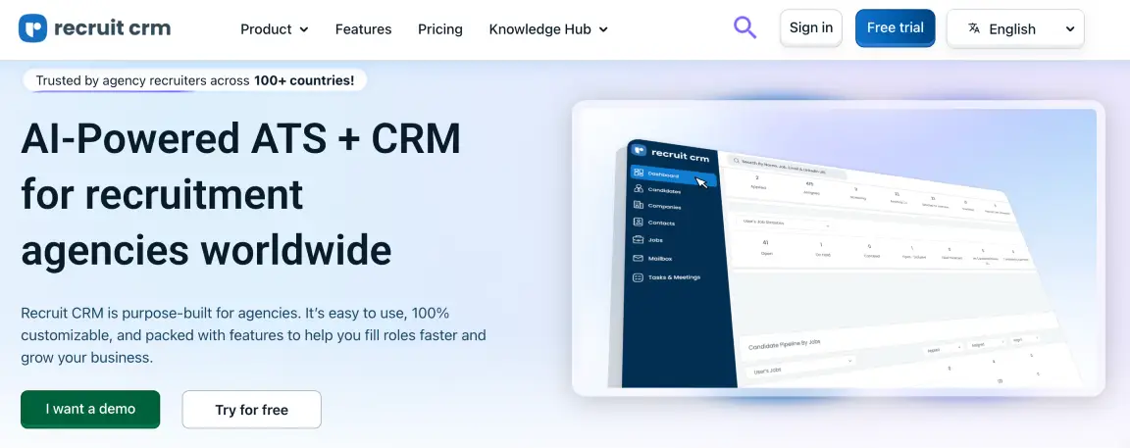Click Try for free
Image resolution: width=1130 pixels, height=448 pixels.
(251, 410)
